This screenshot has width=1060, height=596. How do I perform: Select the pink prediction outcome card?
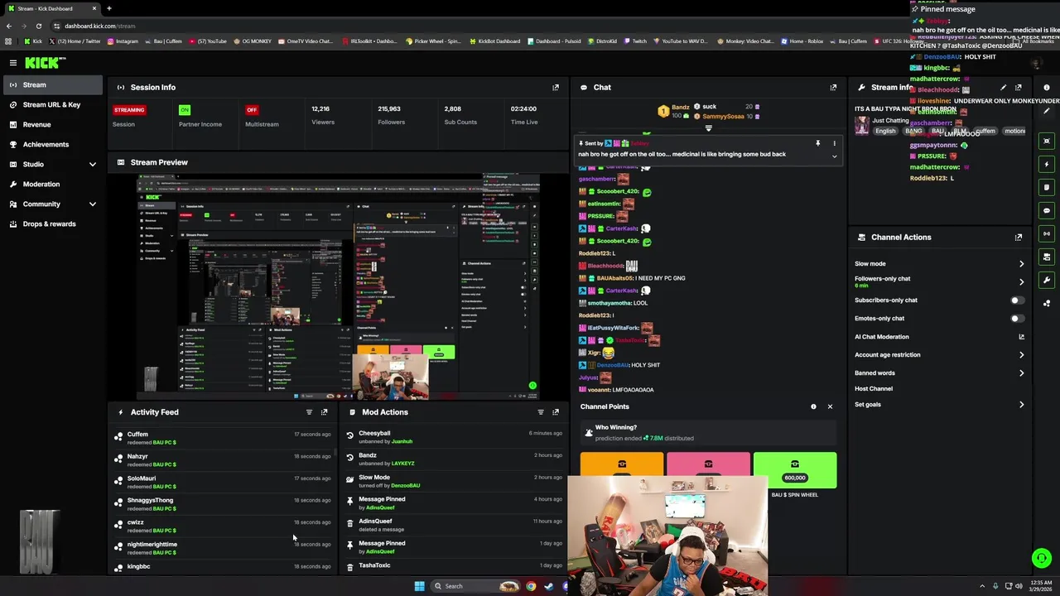(708, 464)
